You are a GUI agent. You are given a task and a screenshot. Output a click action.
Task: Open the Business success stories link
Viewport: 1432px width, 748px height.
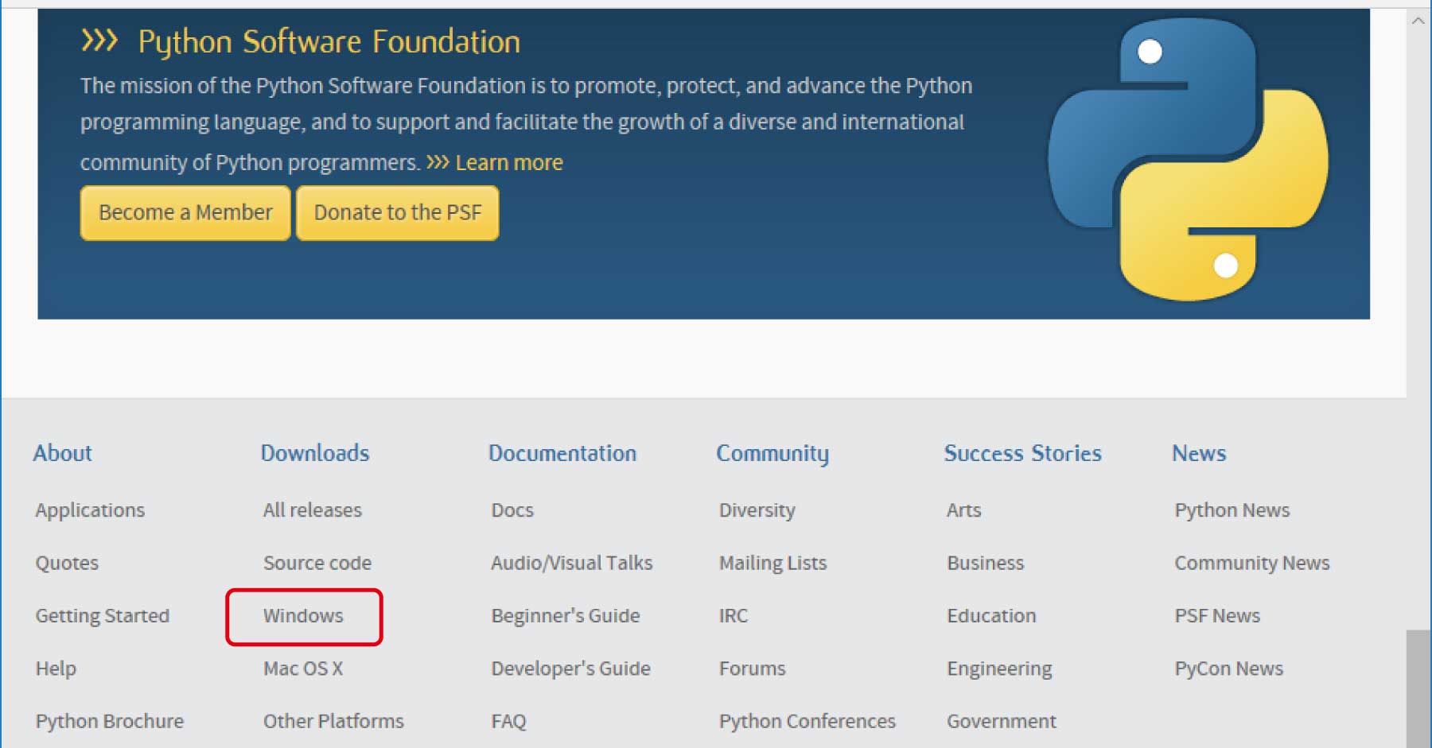(x=986, y=563)
